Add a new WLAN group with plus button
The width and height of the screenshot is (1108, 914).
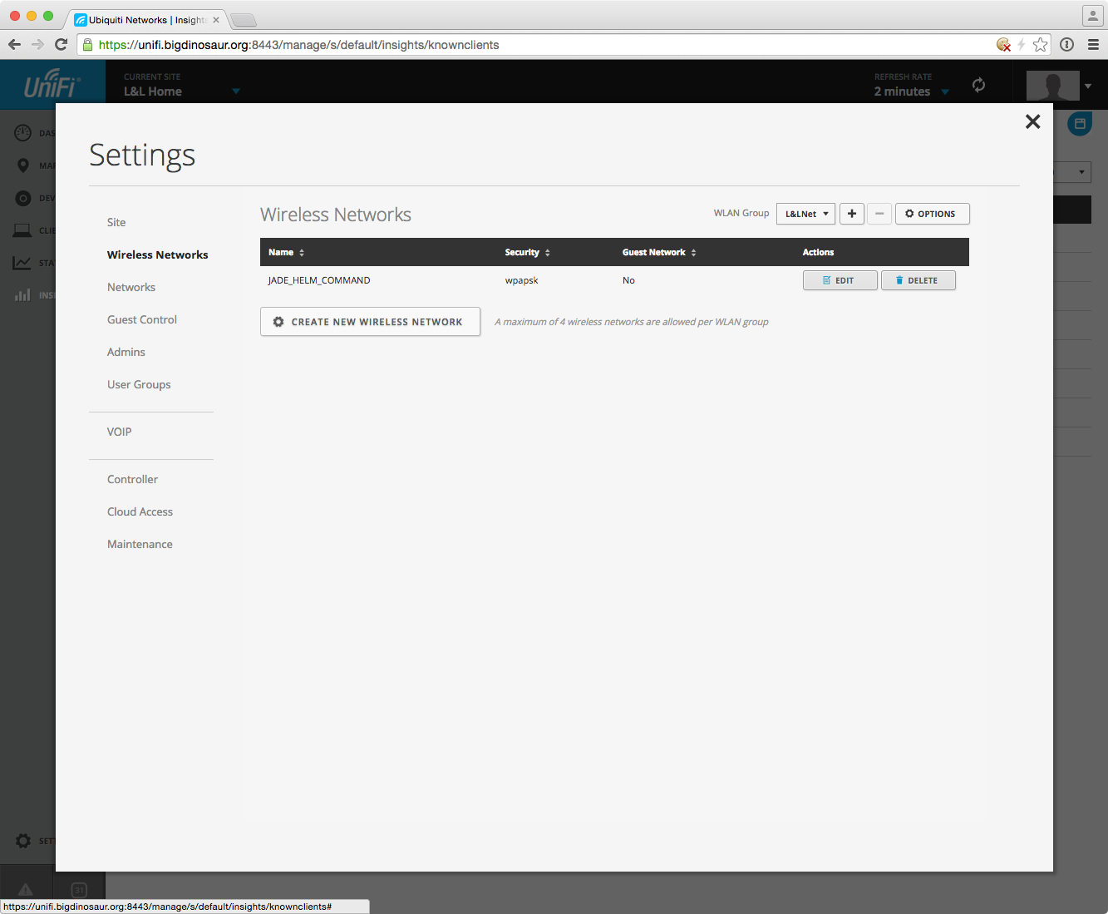coord(851,214)
